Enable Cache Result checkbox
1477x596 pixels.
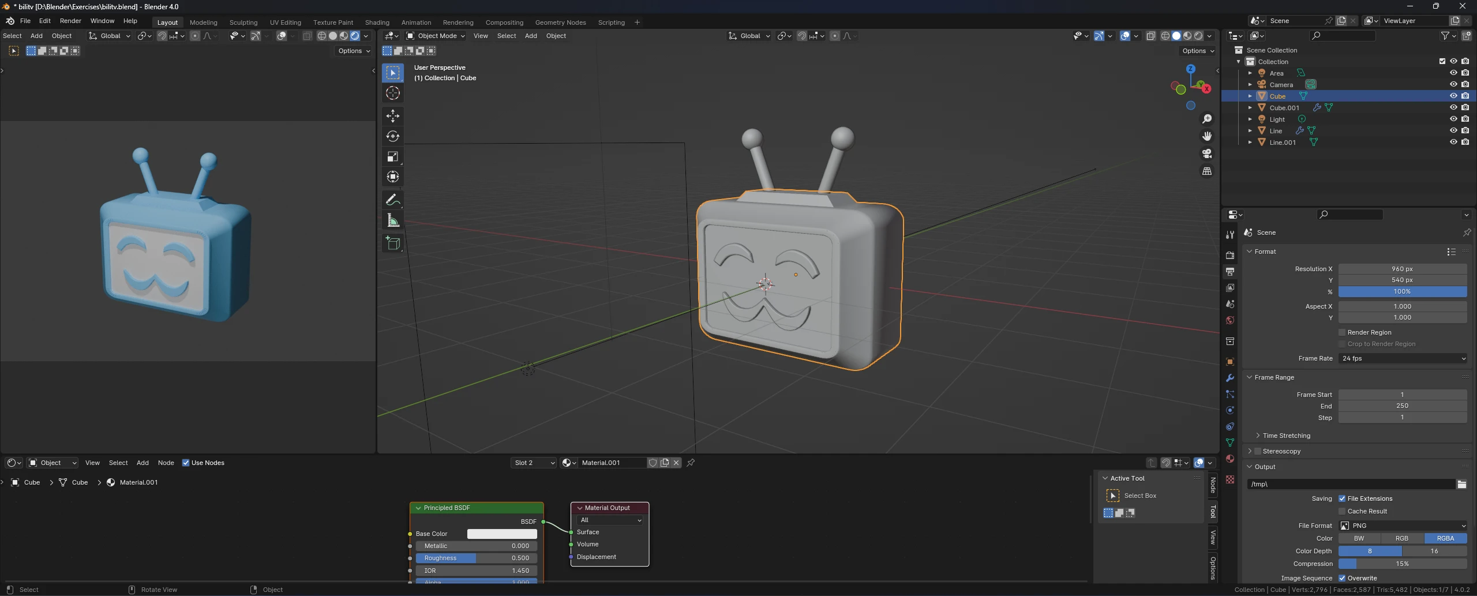(1342, 511)
